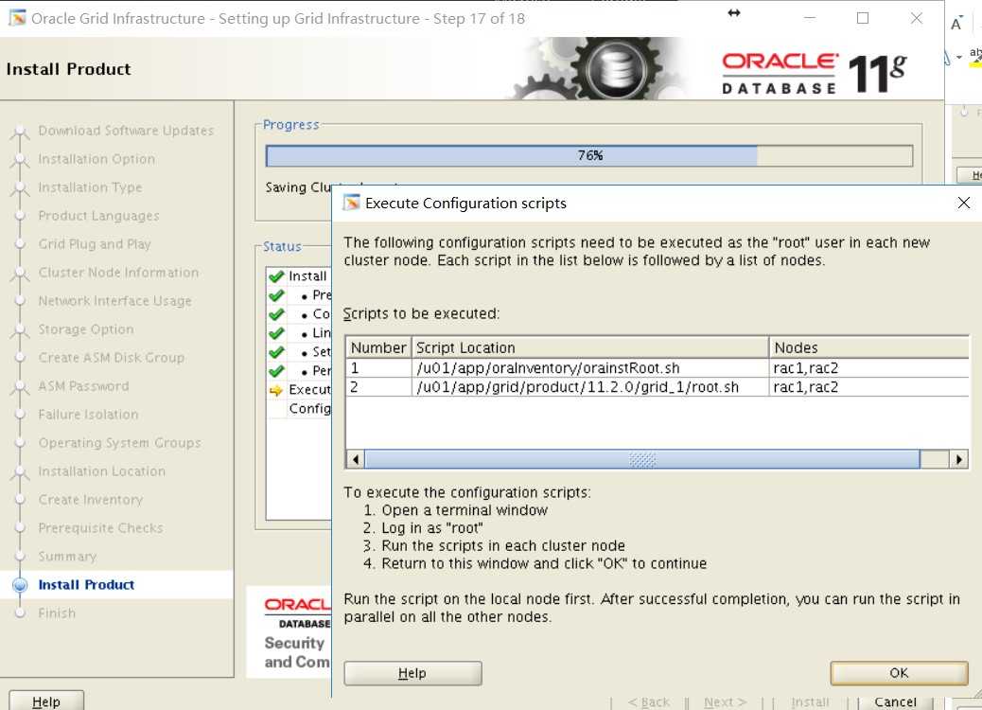Click the horizontal scrollbar thumb in scripts table
Image resolution: width=982 pixels, height=710 pixels.
[642, 459]
